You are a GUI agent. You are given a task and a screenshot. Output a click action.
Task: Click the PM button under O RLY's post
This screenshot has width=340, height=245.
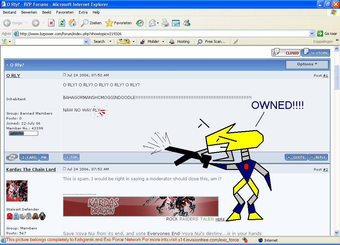[43, 157]
